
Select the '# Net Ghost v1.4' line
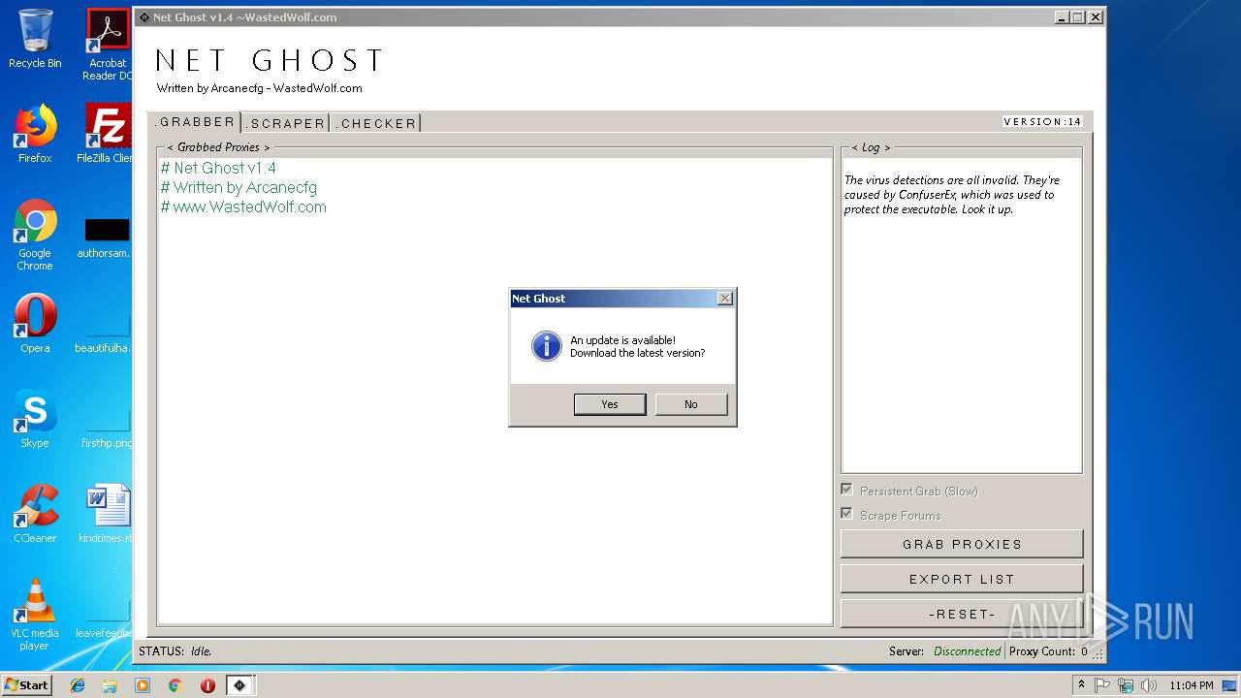[x=218, y=168]
